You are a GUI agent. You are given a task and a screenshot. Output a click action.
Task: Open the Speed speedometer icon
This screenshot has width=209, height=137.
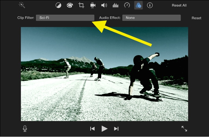127,5
